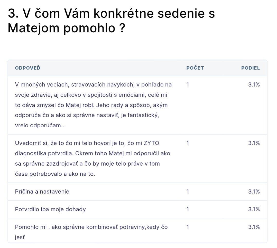
Task: Click the 3.1% share for "Potvrdilo iba moje dohady"
Action: 254,209
